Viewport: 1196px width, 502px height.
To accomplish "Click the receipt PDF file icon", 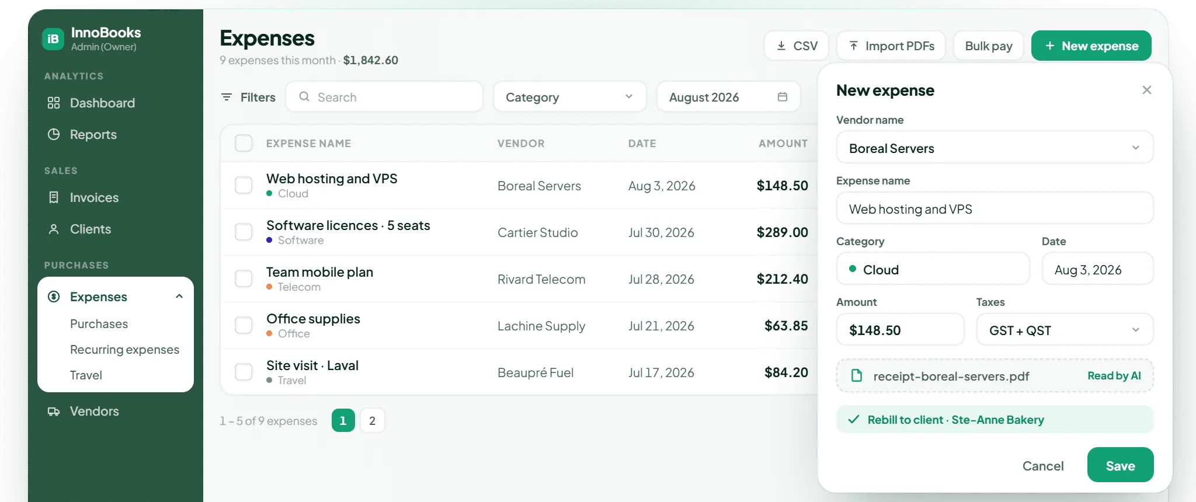I will click(x=857, y=375).
